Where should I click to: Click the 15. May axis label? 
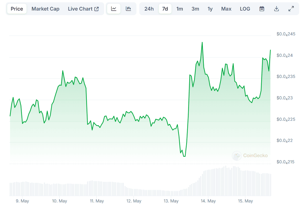coord(245,201)
